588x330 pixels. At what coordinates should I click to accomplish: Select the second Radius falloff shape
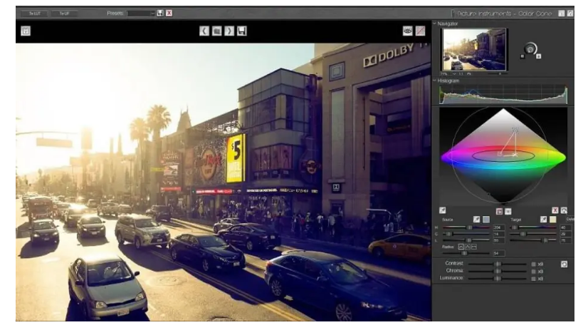[x=467, y=247]
